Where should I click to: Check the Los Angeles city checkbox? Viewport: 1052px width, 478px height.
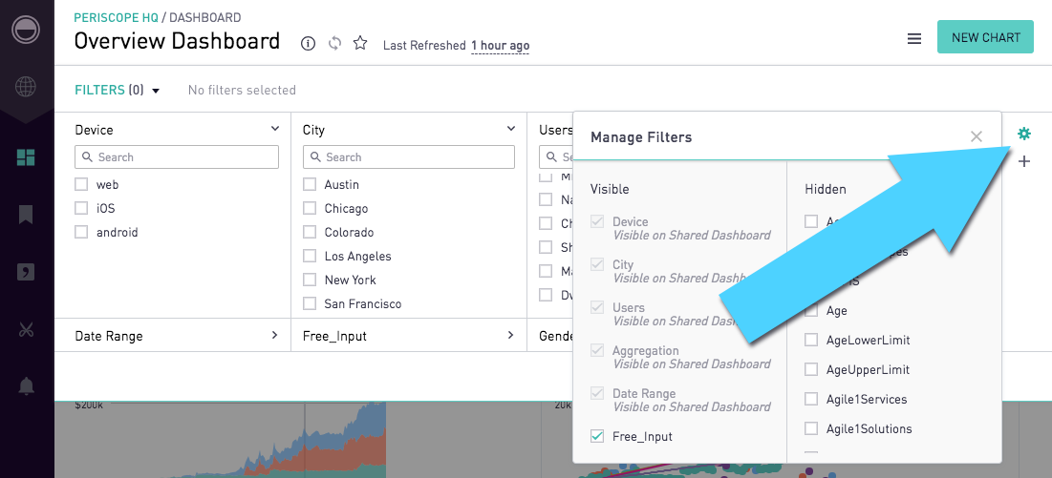(310, 256)
